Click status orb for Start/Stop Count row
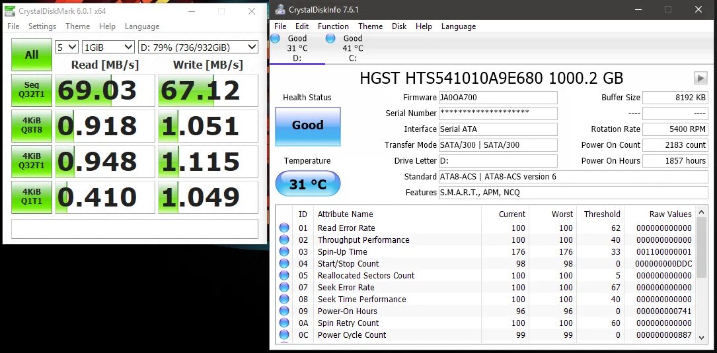This screenshot has width=717, height=353. click(x=284, y=263)
